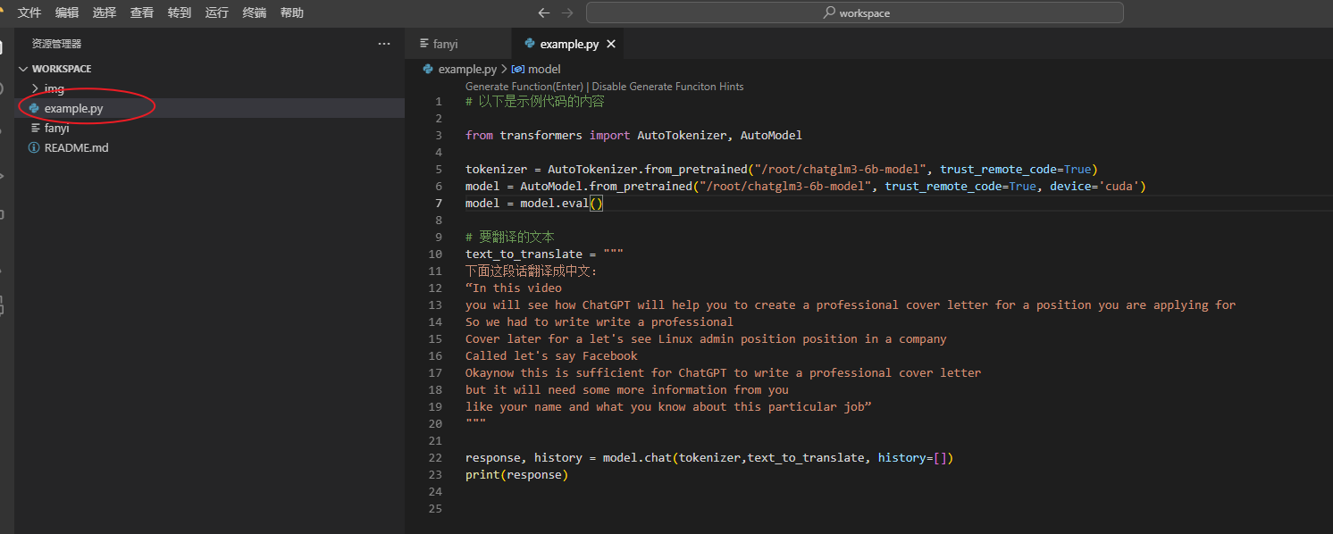The image size is (1333, 534).
Task: Open the 运行 (Run) menu
Action: (x=217, y=13)
